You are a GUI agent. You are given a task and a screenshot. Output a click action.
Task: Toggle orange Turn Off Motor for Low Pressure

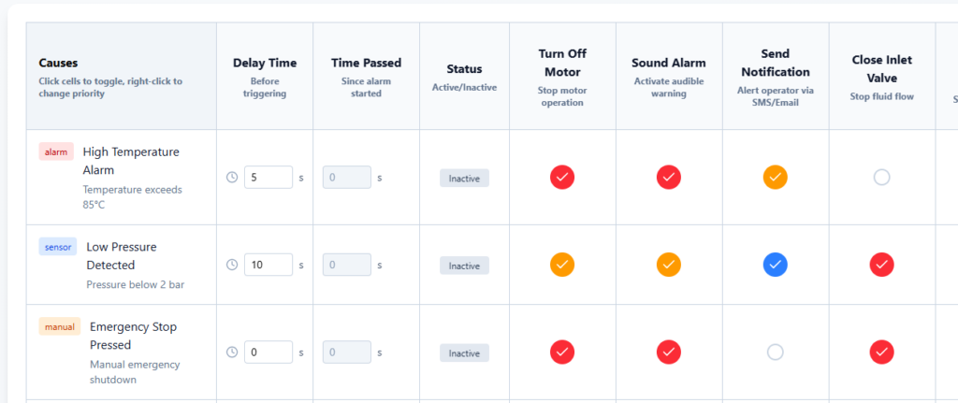(562, 265)
